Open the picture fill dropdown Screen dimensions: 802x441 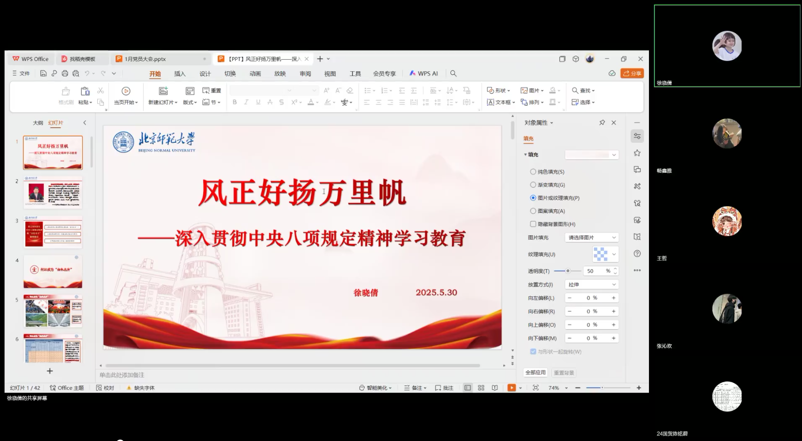[592, 238]
